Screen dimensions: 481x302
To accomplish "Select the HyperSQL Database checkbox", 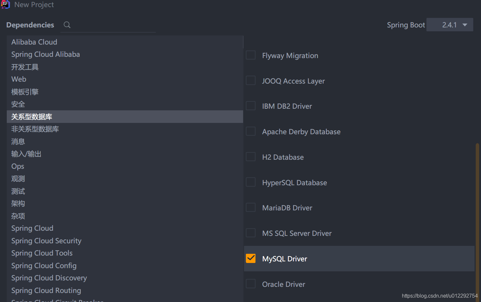I will pyautogui.click(x=251, y=182).
